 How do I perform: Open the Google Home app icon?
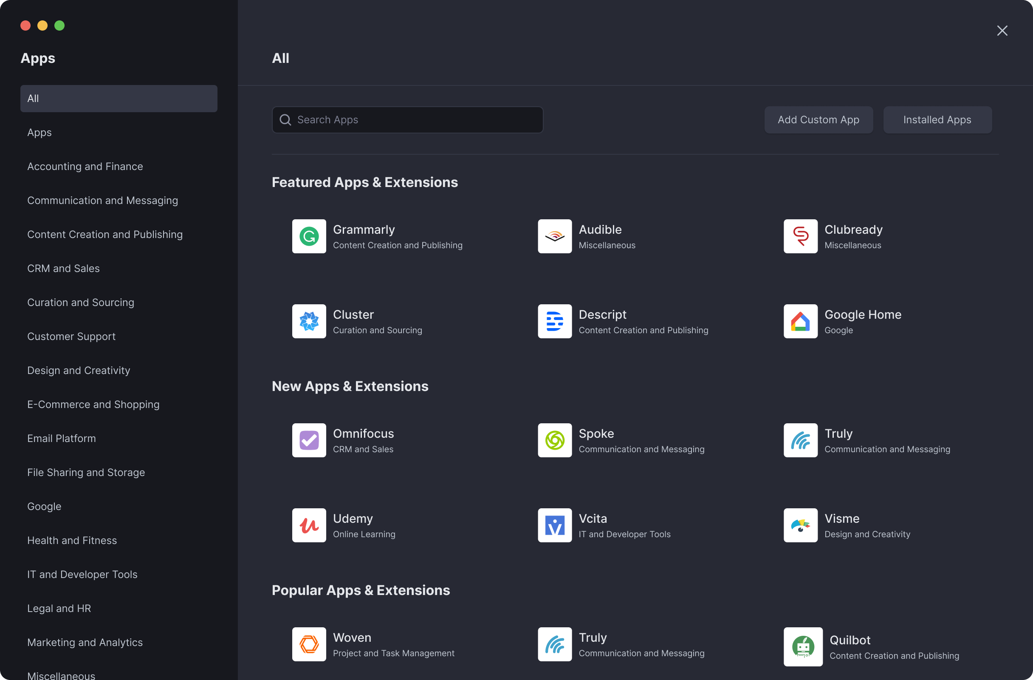800,321
